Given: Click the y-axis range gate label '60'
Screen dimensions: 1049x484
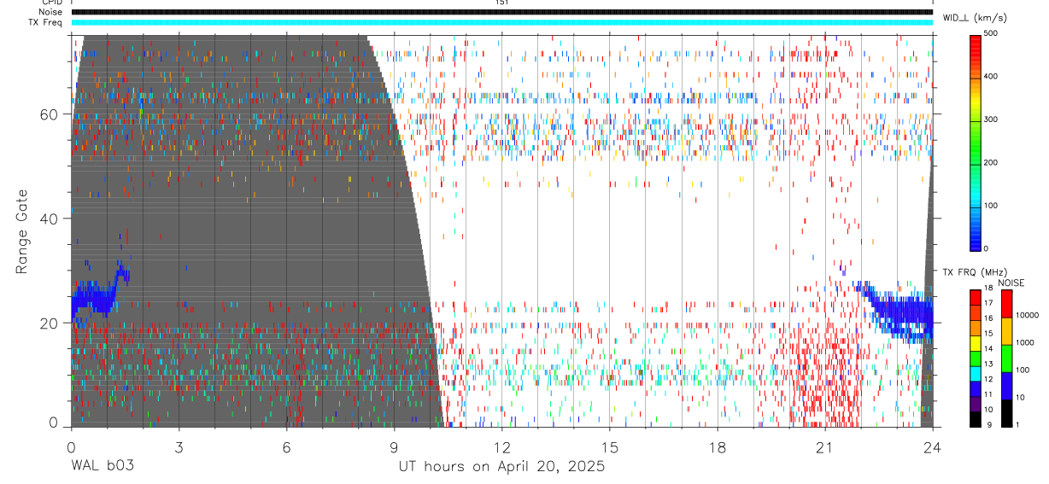Looking at the screenshot, I should 50,114.
